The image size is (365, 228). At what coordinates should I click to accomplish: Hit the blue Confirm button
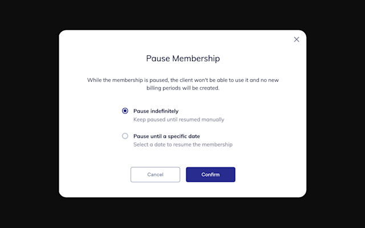(210, 174)
